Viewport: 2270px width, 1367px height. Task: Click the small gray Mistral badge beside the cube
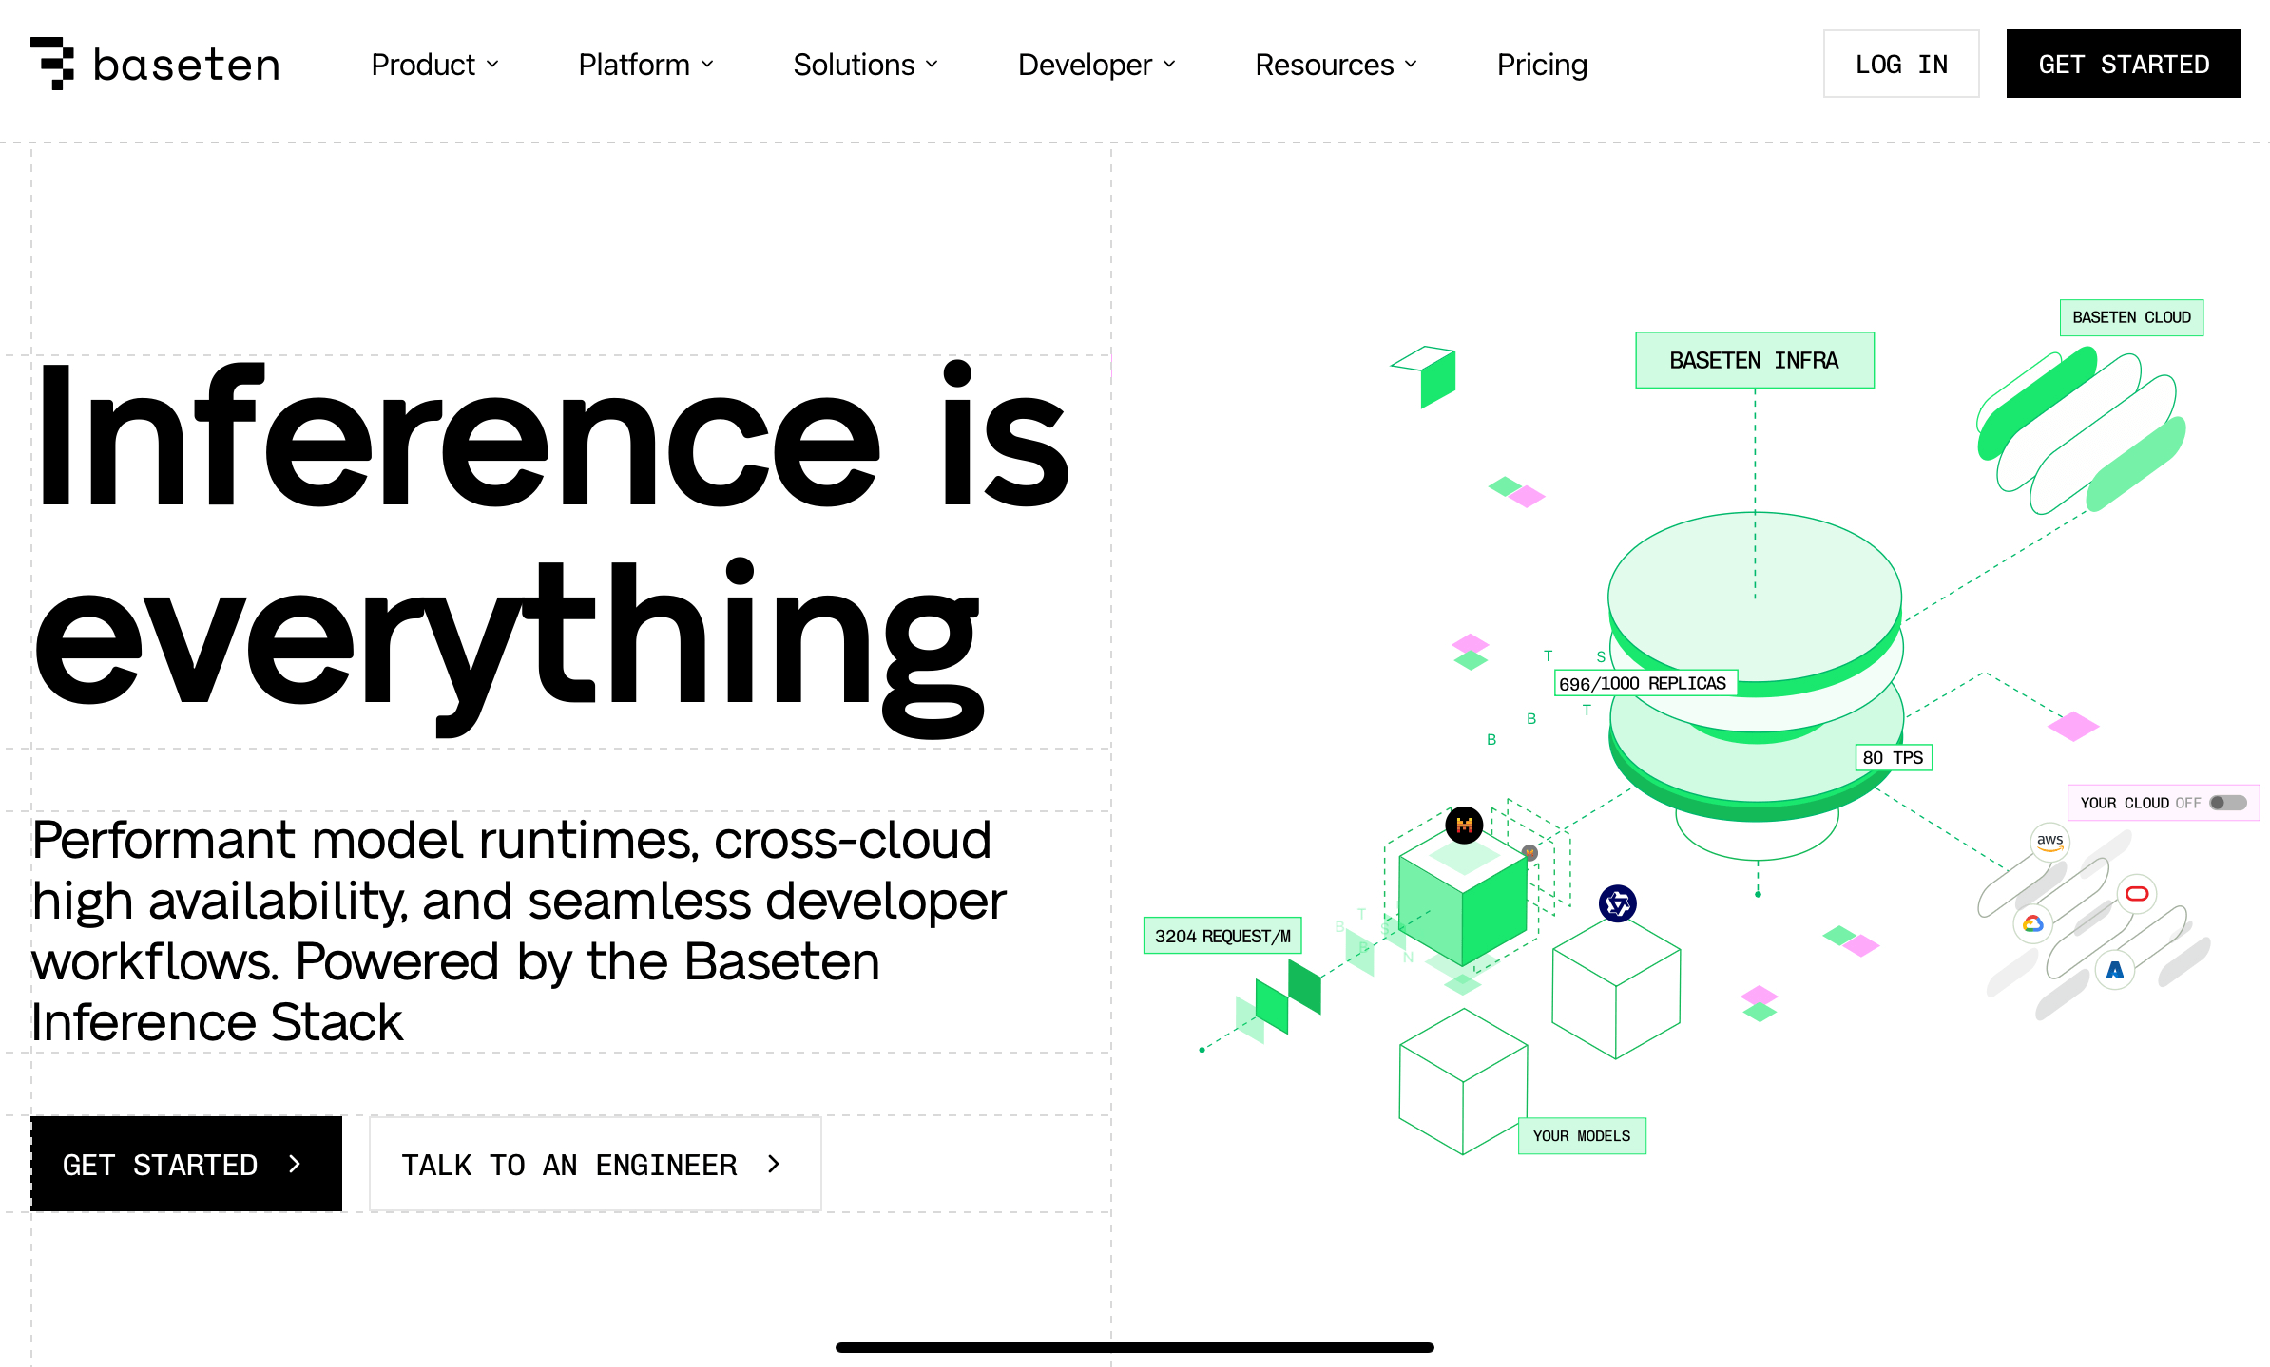[x=1529, y=853]
